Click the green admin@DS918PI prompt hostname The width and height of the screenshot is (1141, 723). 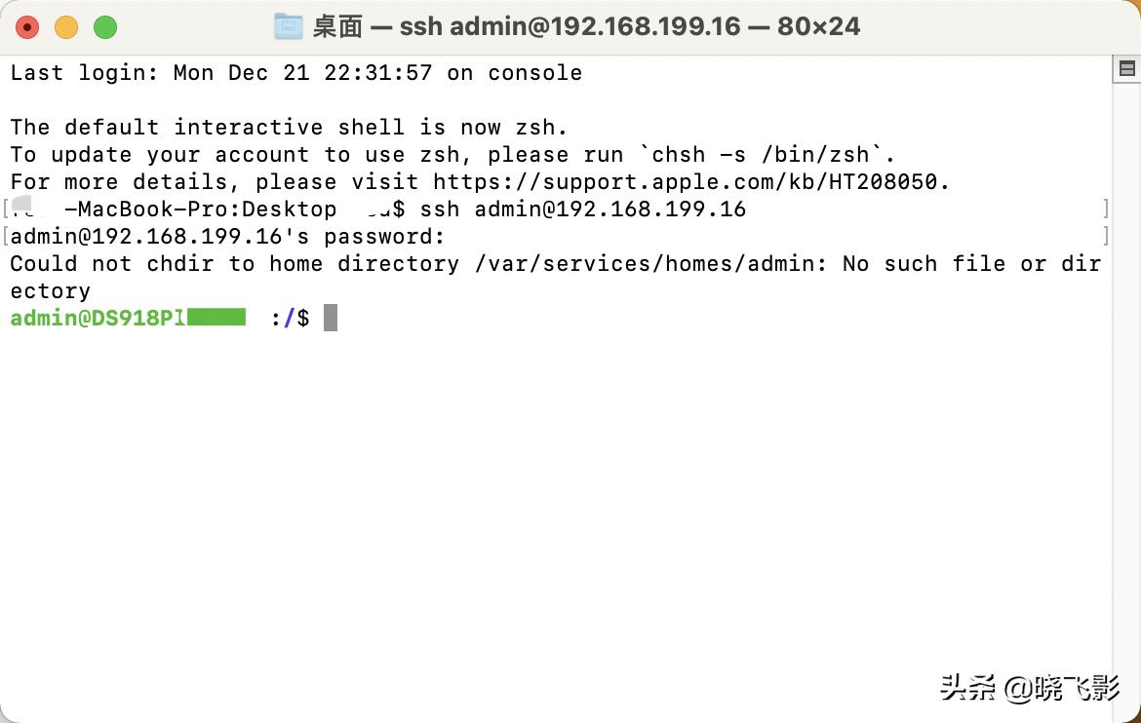pos(98,318)
